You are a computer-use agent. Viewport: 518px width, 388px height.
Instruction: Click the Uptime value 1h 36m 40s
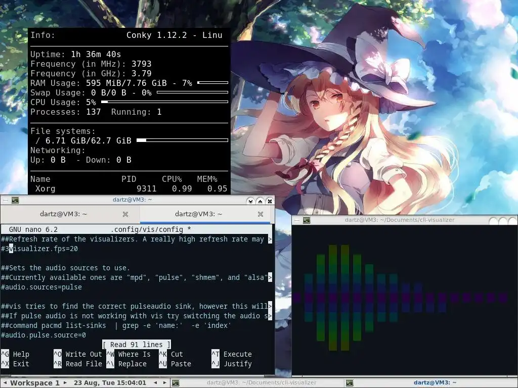[x=96, y=55]
